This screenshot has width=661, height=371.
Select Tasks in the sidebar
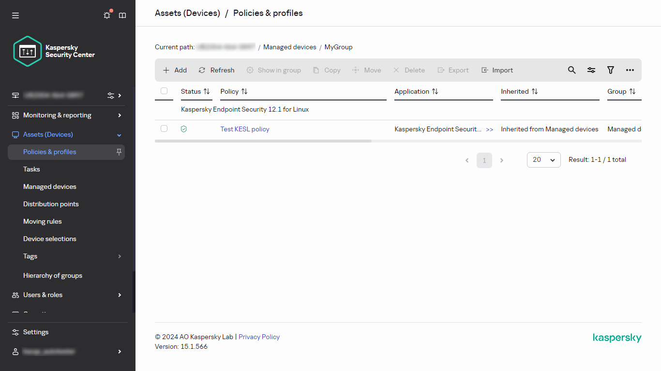[31, 169]
